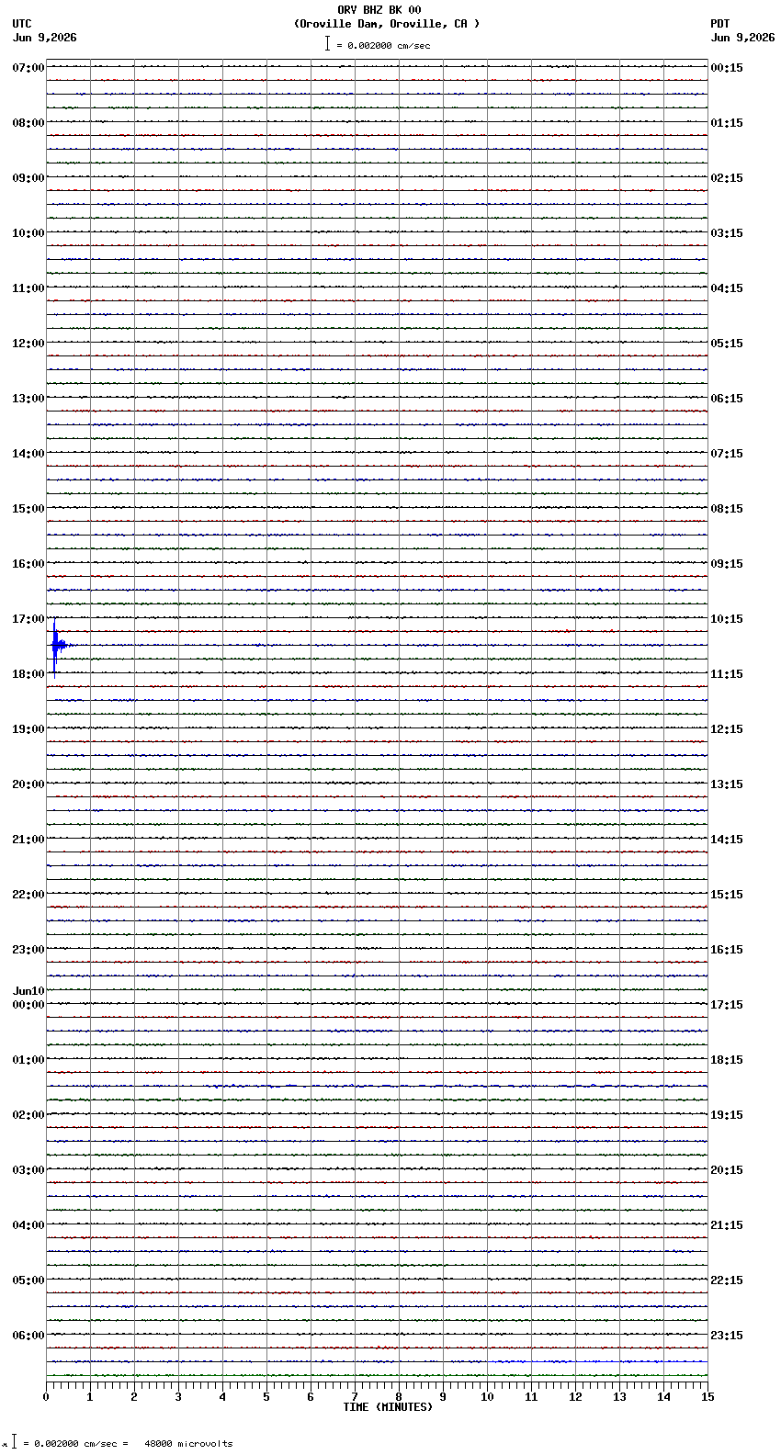Click the '13:00' UTC time label
Viewport: 781px width, 1455px height.
(28, 399)
